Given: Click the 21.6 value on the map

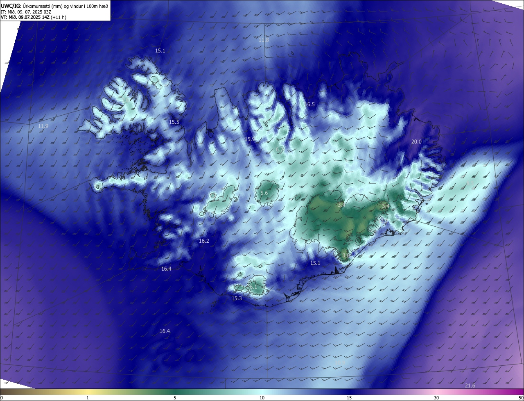Looking at the screenshot, I should pyautogui.click(x=470, y=385).
